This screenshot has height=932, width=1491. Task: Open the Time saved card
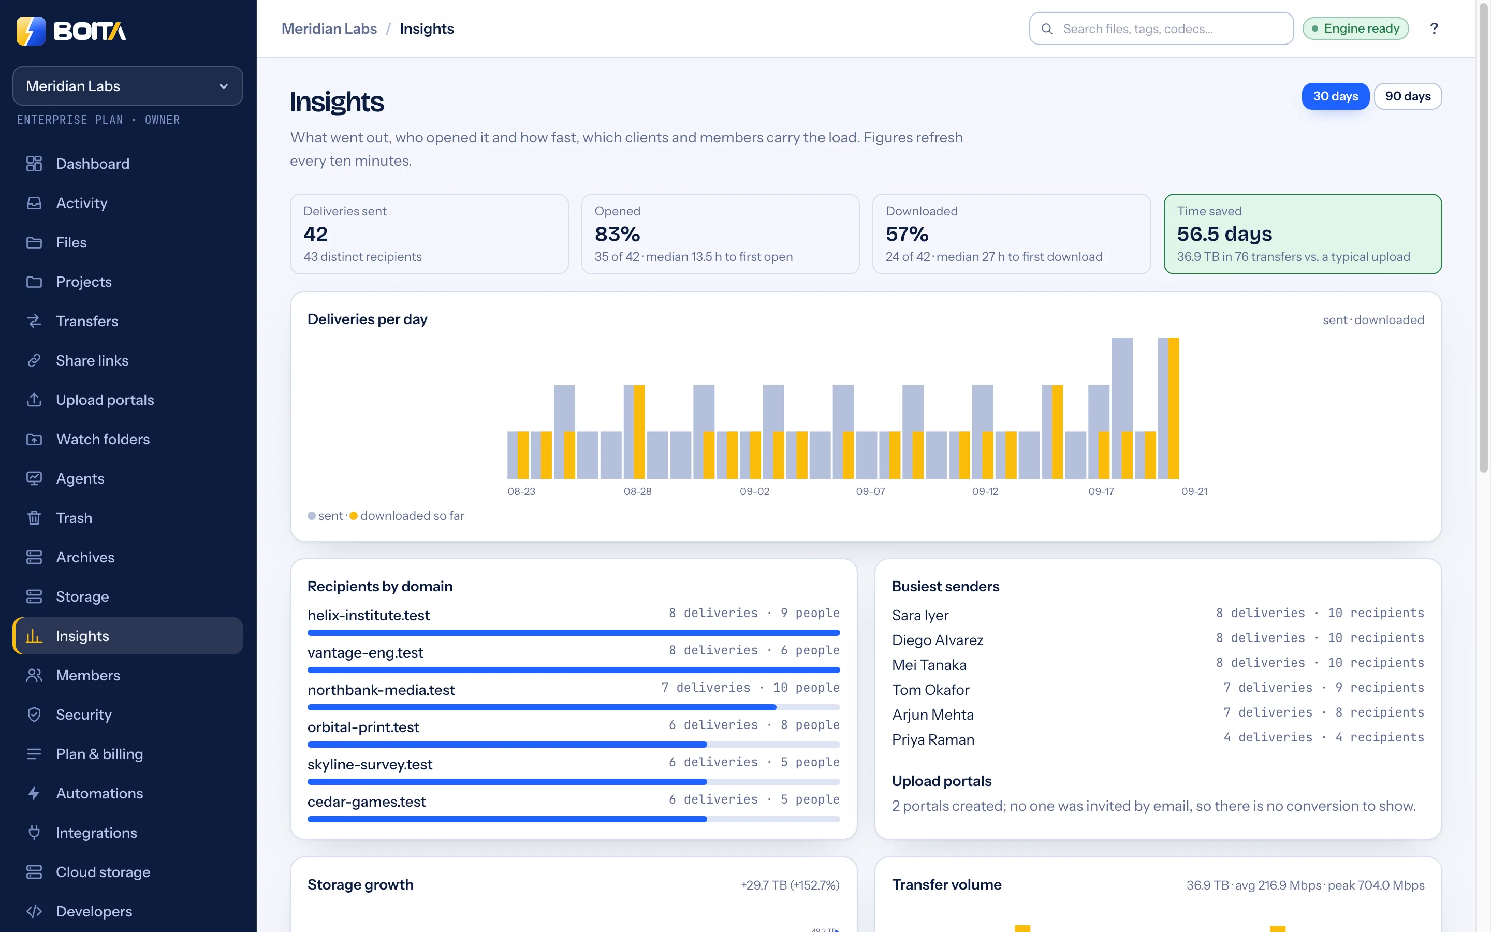1303,234
